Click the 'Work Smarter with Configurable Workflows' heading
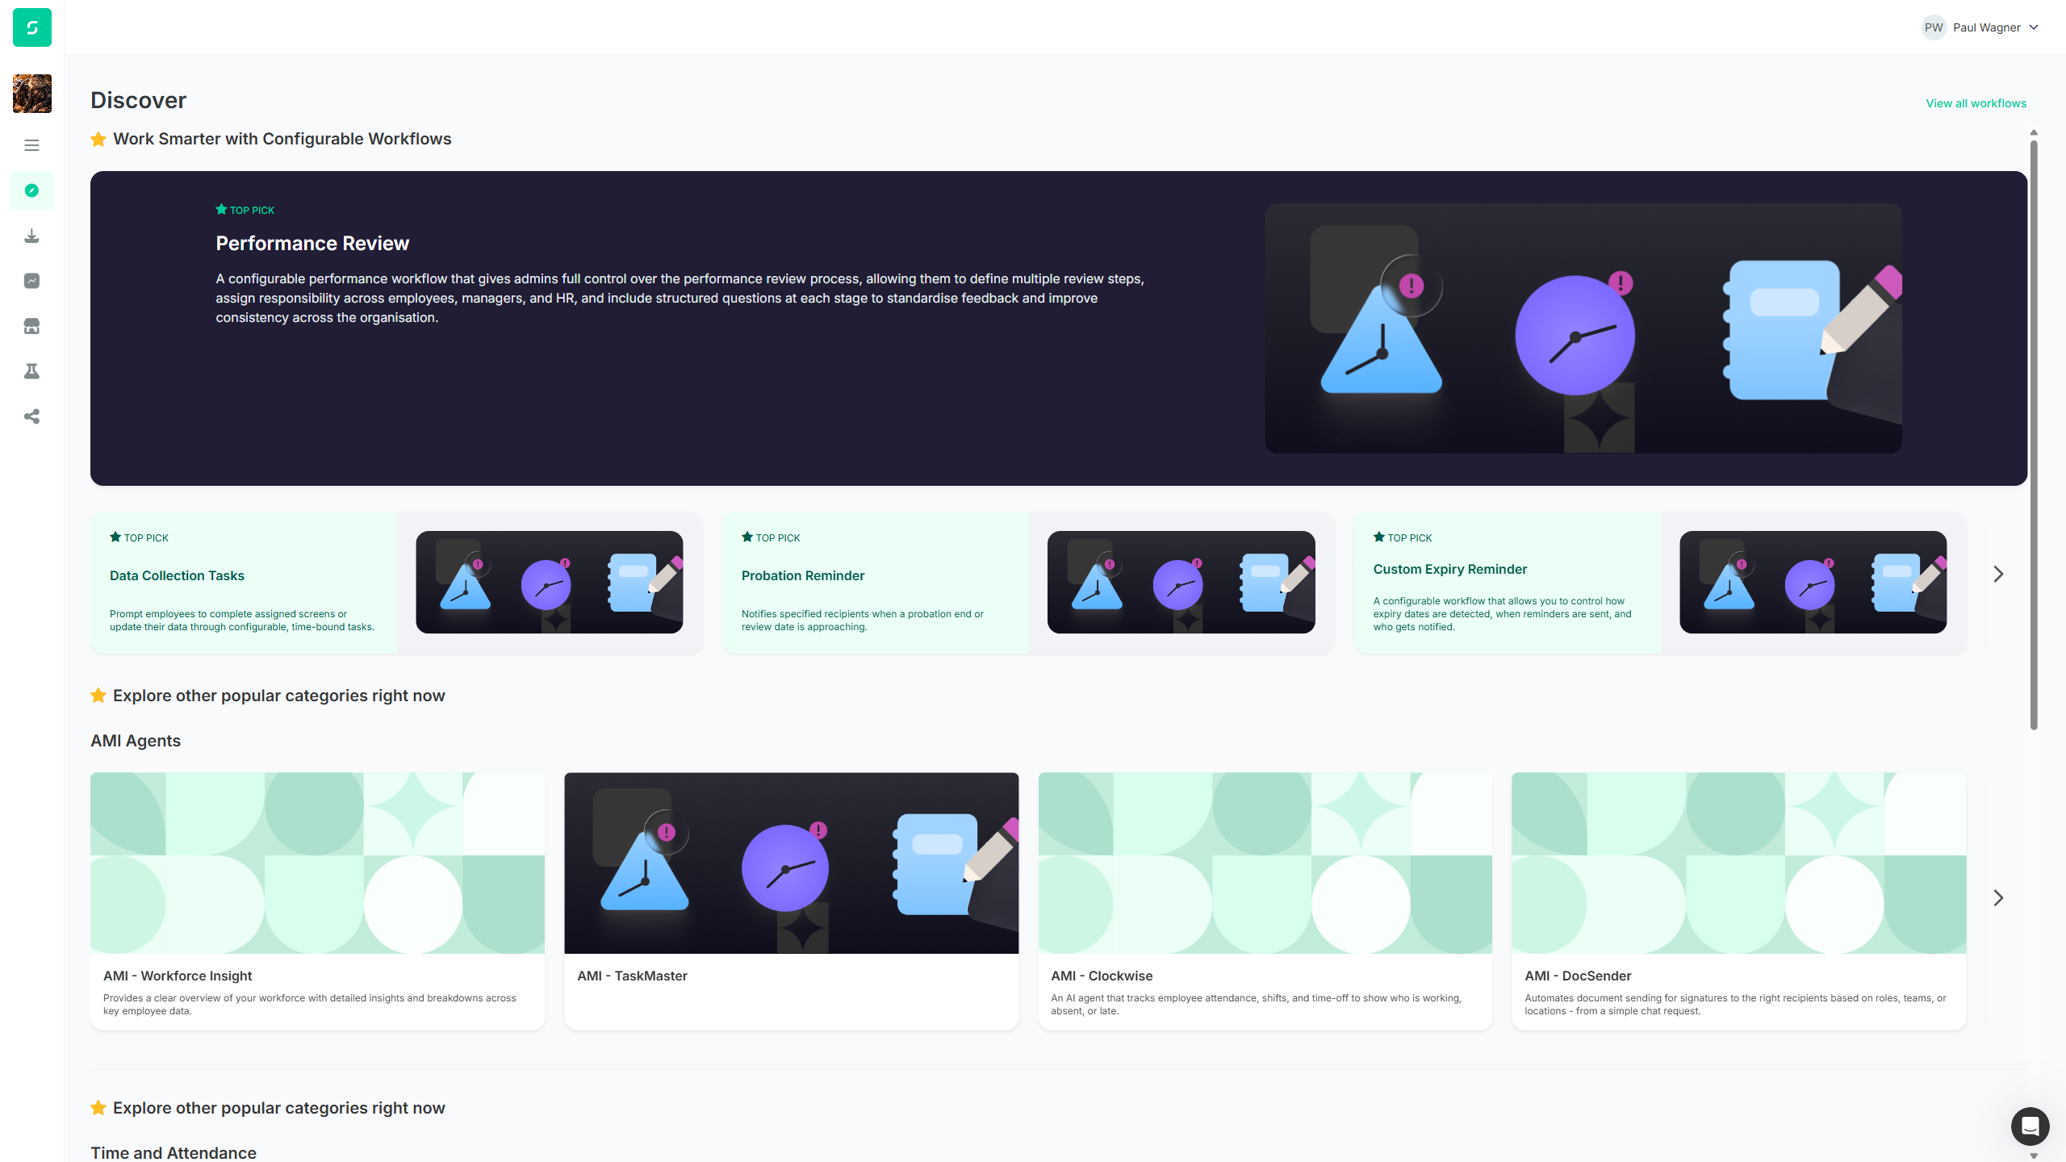The height and width of the screenshot is (1162, 2066). pos(282,139)
